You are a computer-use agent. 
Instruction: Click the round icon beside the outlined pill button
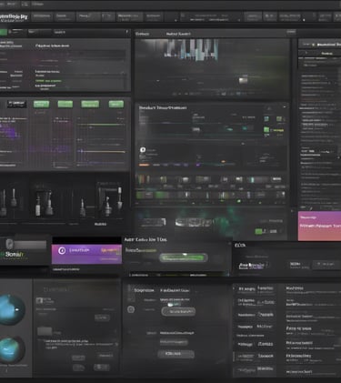point(131,309)
